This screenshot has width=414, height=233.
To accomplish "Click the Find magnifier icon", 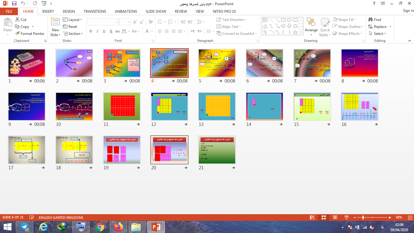I will 370,20.
